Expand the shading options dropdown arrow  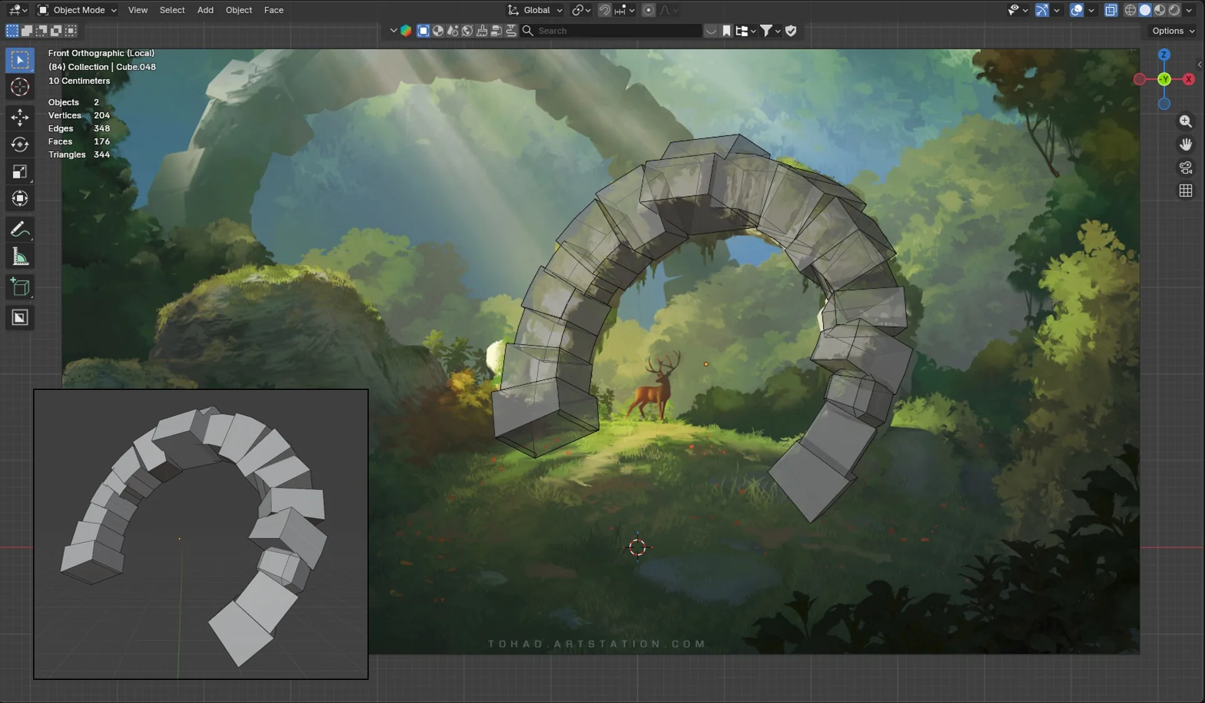click(x=1189, y=10)
